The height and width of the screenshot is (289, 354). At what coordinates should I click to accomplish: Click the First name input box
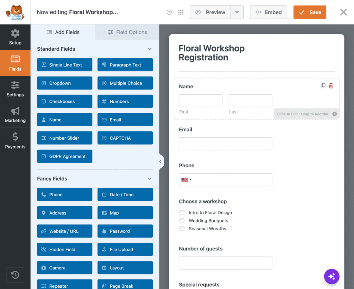tap(201, 101)
